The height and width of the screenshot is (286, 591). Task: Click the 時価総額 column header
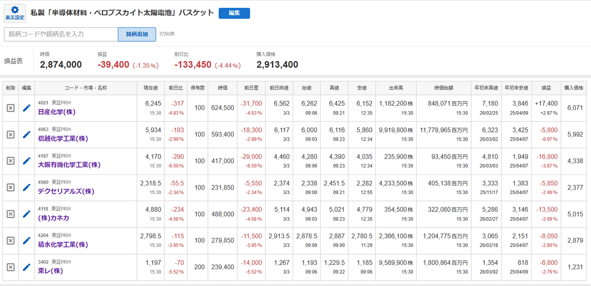pyautogui.click(x=443, y=88)
